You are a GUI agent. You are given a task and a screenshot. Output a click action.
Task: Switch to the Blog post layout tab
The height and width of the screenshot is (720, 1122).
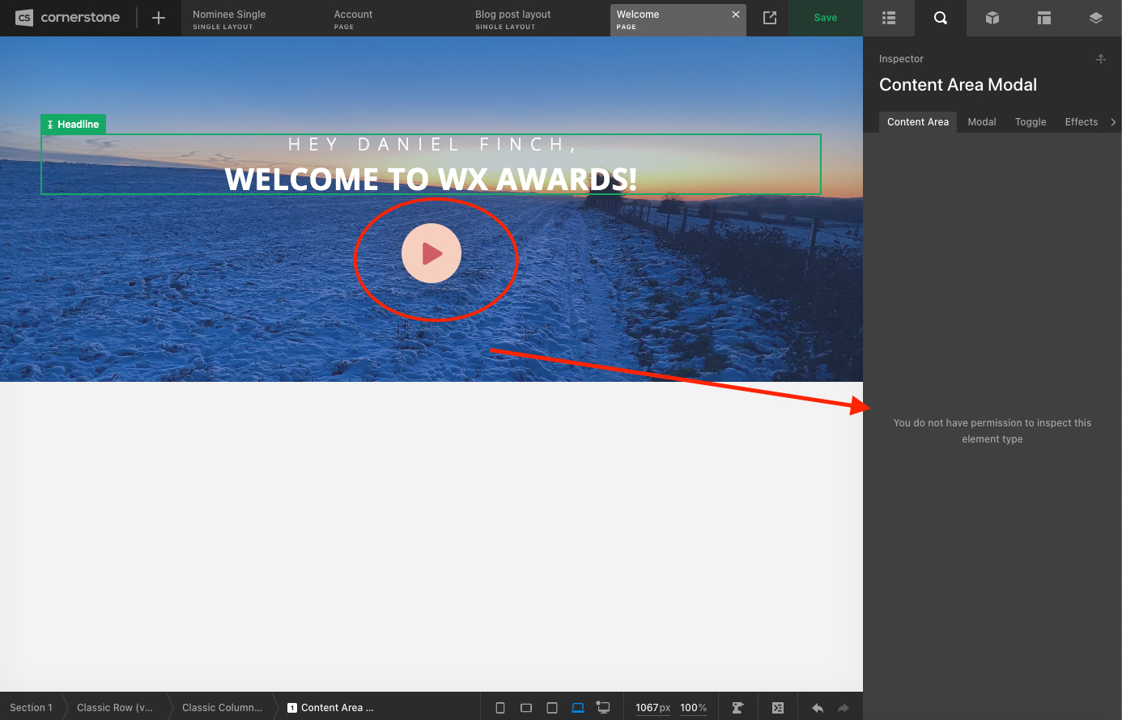pos(513,19)
